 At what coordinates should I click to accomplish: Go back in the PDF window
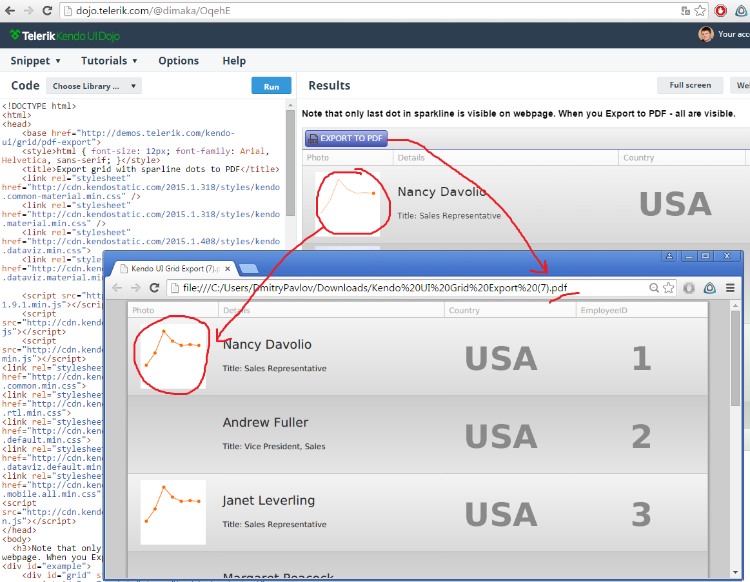coord(117,287)
